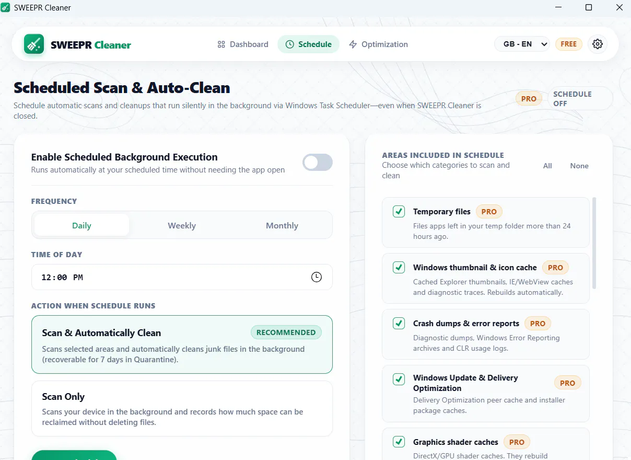Switch to the Schedule tab
Image resolution: width=631 pixels, height=460 pixels.
coord(308,44)
